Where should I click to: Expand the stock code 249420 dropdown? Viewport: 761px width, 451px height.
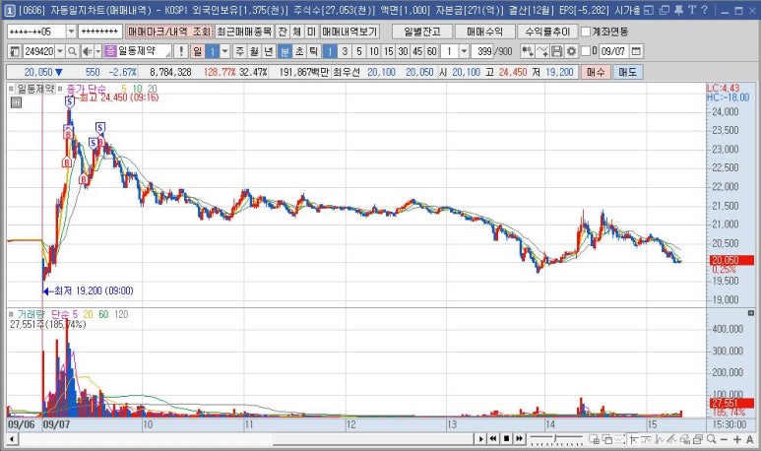[60, 51]
